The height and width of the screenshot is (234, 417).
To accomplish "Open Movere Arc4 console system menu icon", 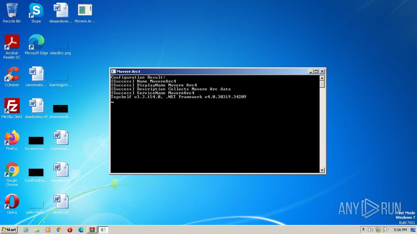I will coord(113,71).
